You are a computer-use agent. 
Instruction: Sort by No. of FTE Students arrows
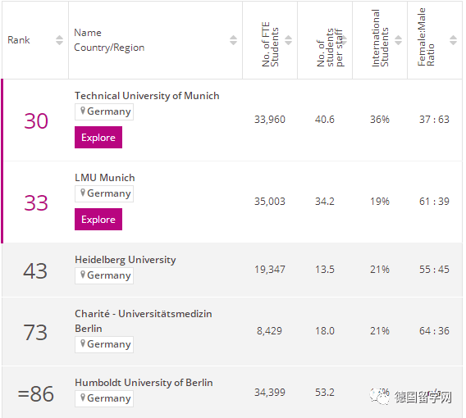pyautogui.click(x=288, y=40)
